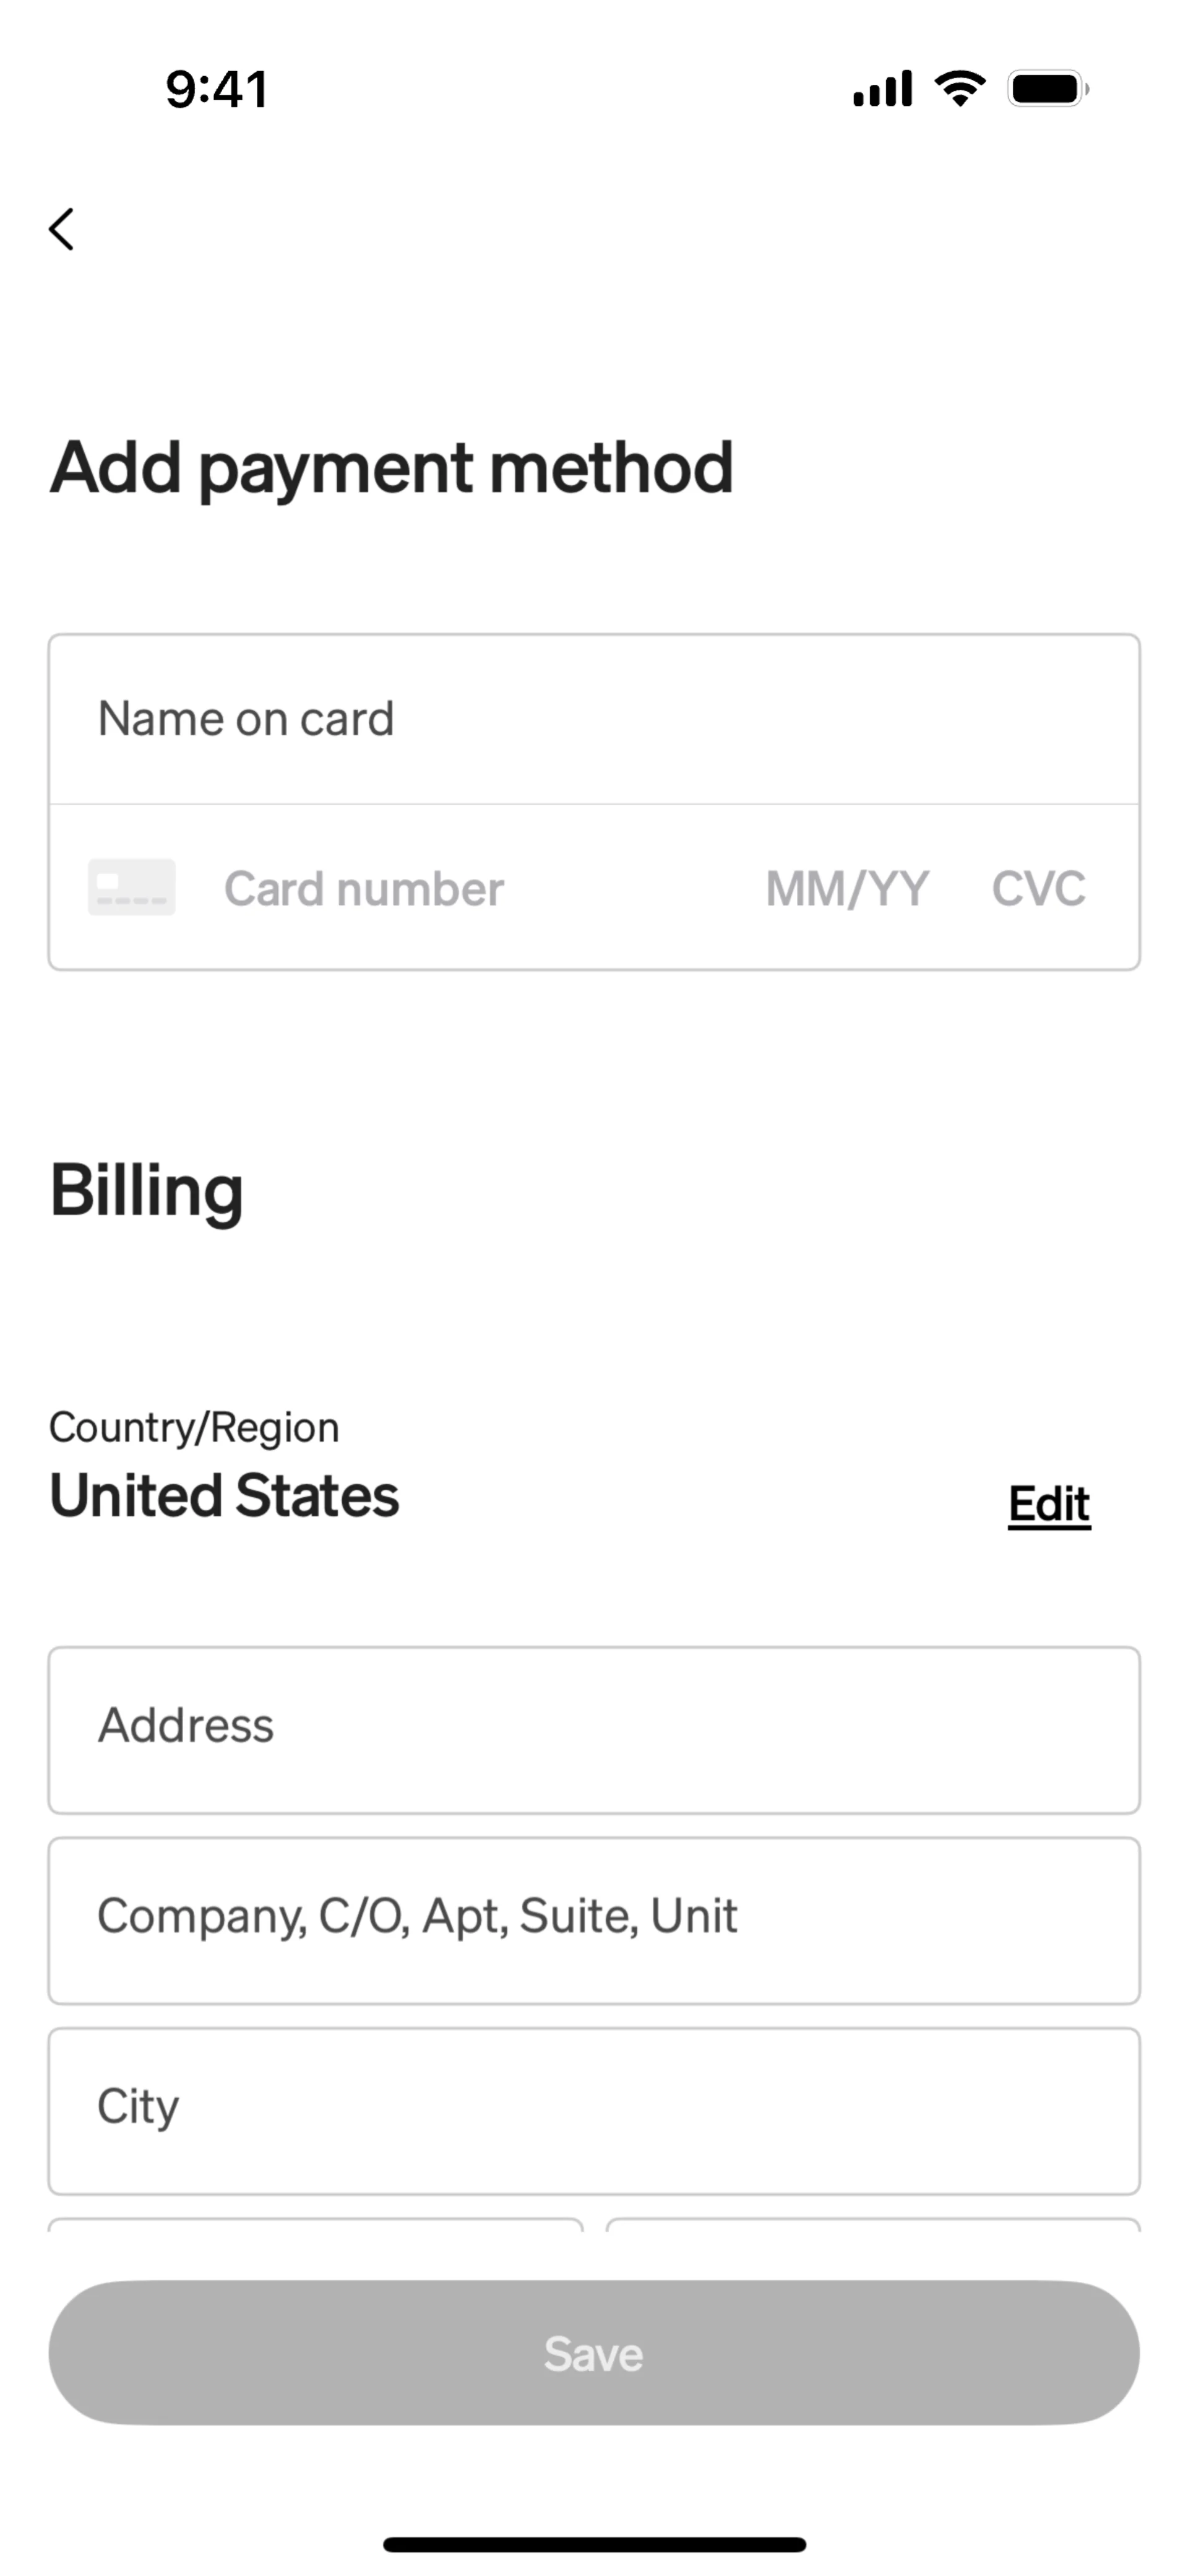Tap the cellular signal bars icon
The image size is (1188, 2576).
(x=882, y=89)
